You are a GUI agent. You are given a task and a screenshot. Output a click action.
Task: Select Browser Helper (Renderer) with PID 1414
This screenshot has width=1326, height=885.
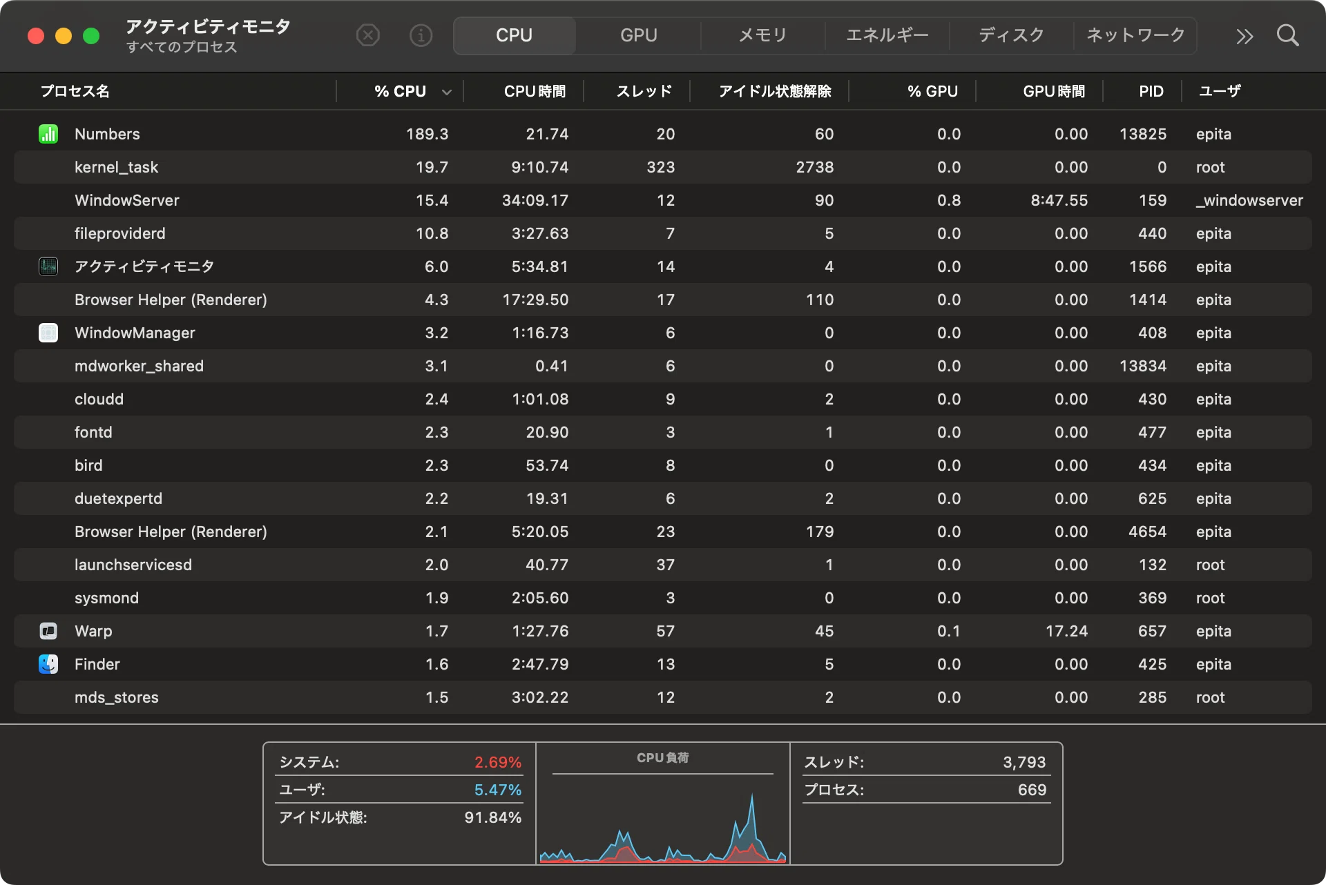coord(663,300)
